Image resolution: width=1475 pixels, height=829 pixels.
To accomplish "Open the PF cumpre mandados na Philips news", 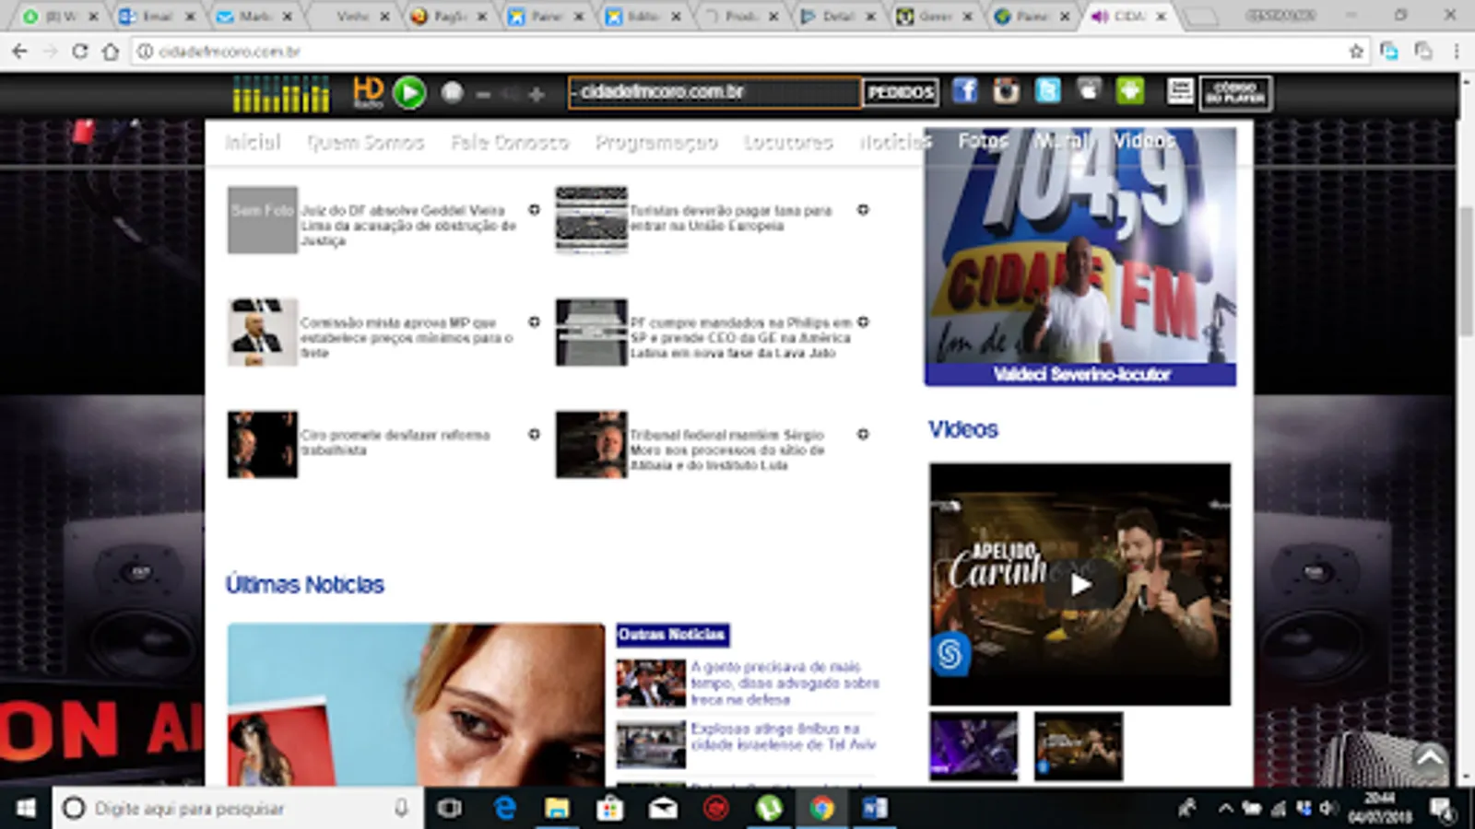I will click(x=741, y=338).
